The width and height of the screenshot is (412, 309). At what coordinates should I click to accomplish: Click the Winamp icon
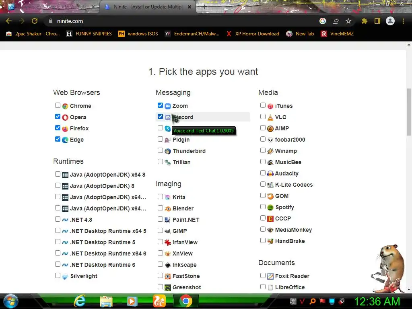coord(270,151)
